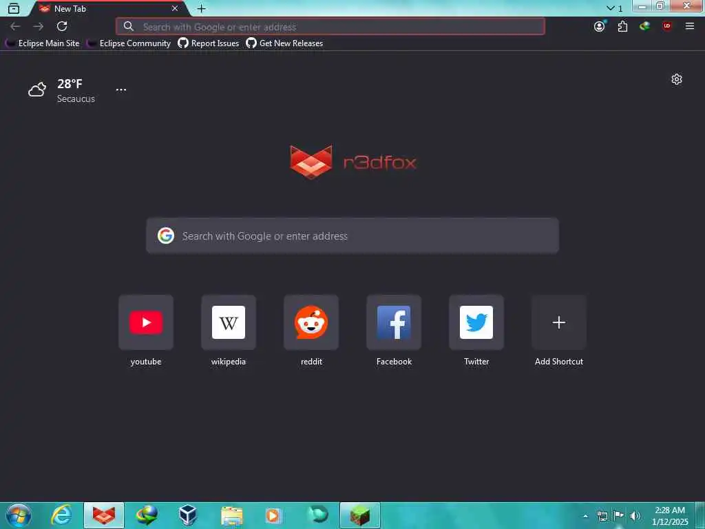Click the Minecraft grass block taskbar icon
This screenshot has width=705, height=529.
(x=360, y=515)
